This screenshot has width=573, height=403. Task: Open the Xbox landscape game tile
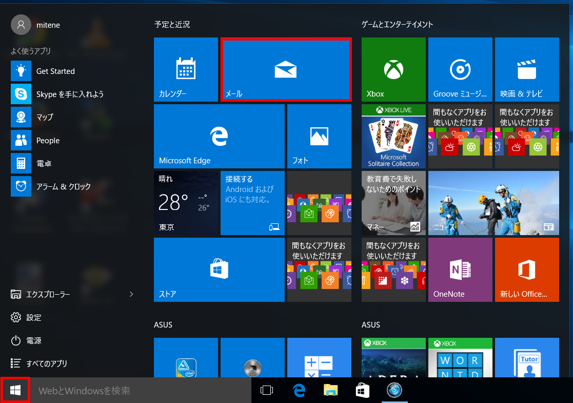point(393,358)
